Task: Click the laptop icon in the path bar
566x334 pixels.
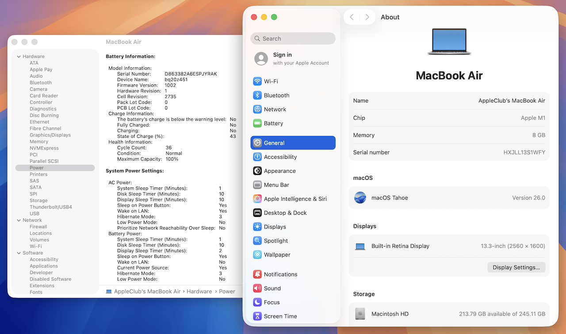Action: click(x=109, y=292)
